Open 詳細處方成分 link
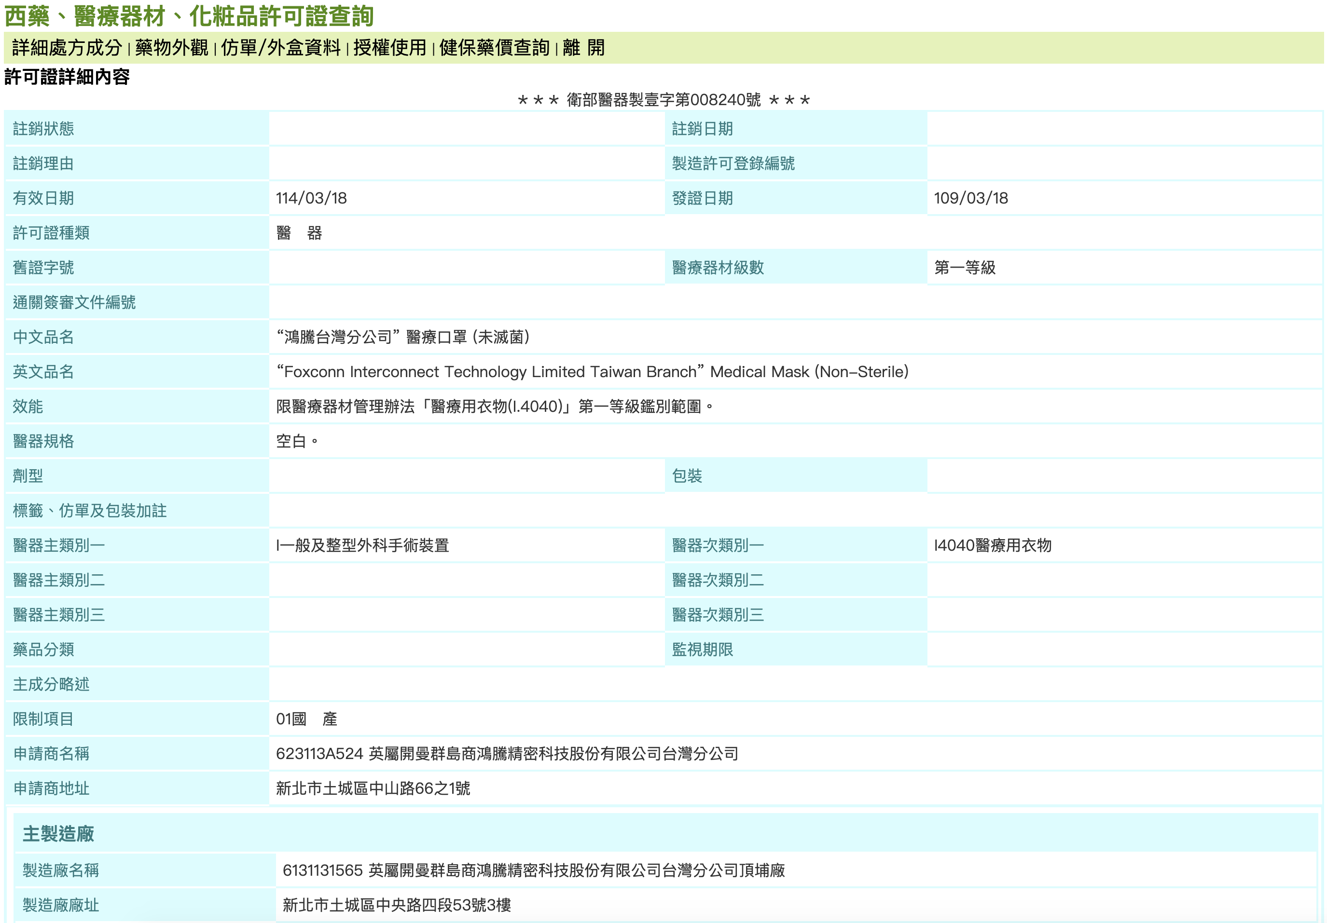Viewport: 1327px width, 923px height. [67, 48]
